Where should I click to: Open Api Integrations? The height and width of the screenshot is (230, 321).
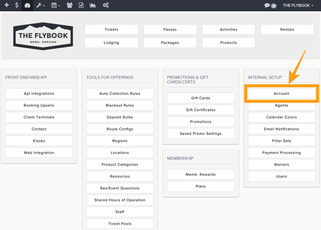coord(39,94)
